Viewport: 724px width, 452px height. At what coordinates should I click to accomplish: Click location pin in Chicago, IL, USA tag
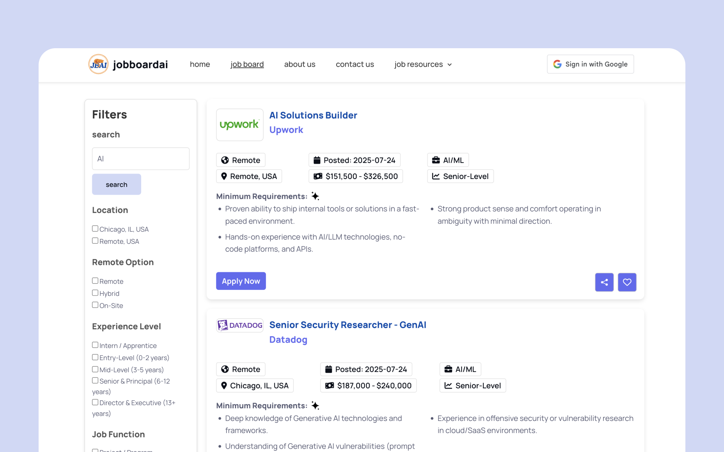(x=224, y=385)
